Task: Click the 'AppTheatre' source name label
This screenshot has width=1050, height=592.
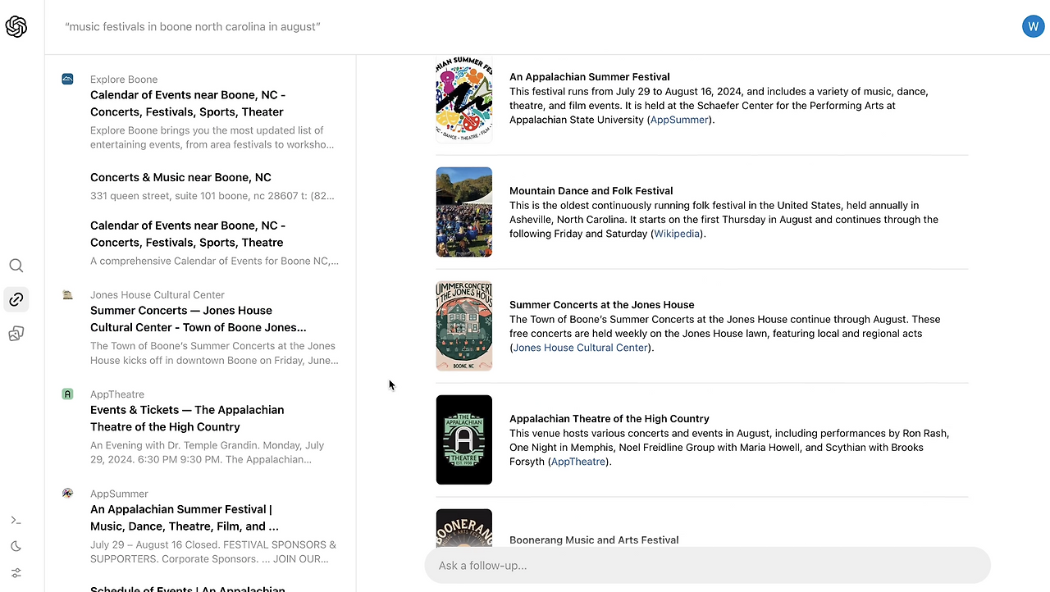Action: 117,394
